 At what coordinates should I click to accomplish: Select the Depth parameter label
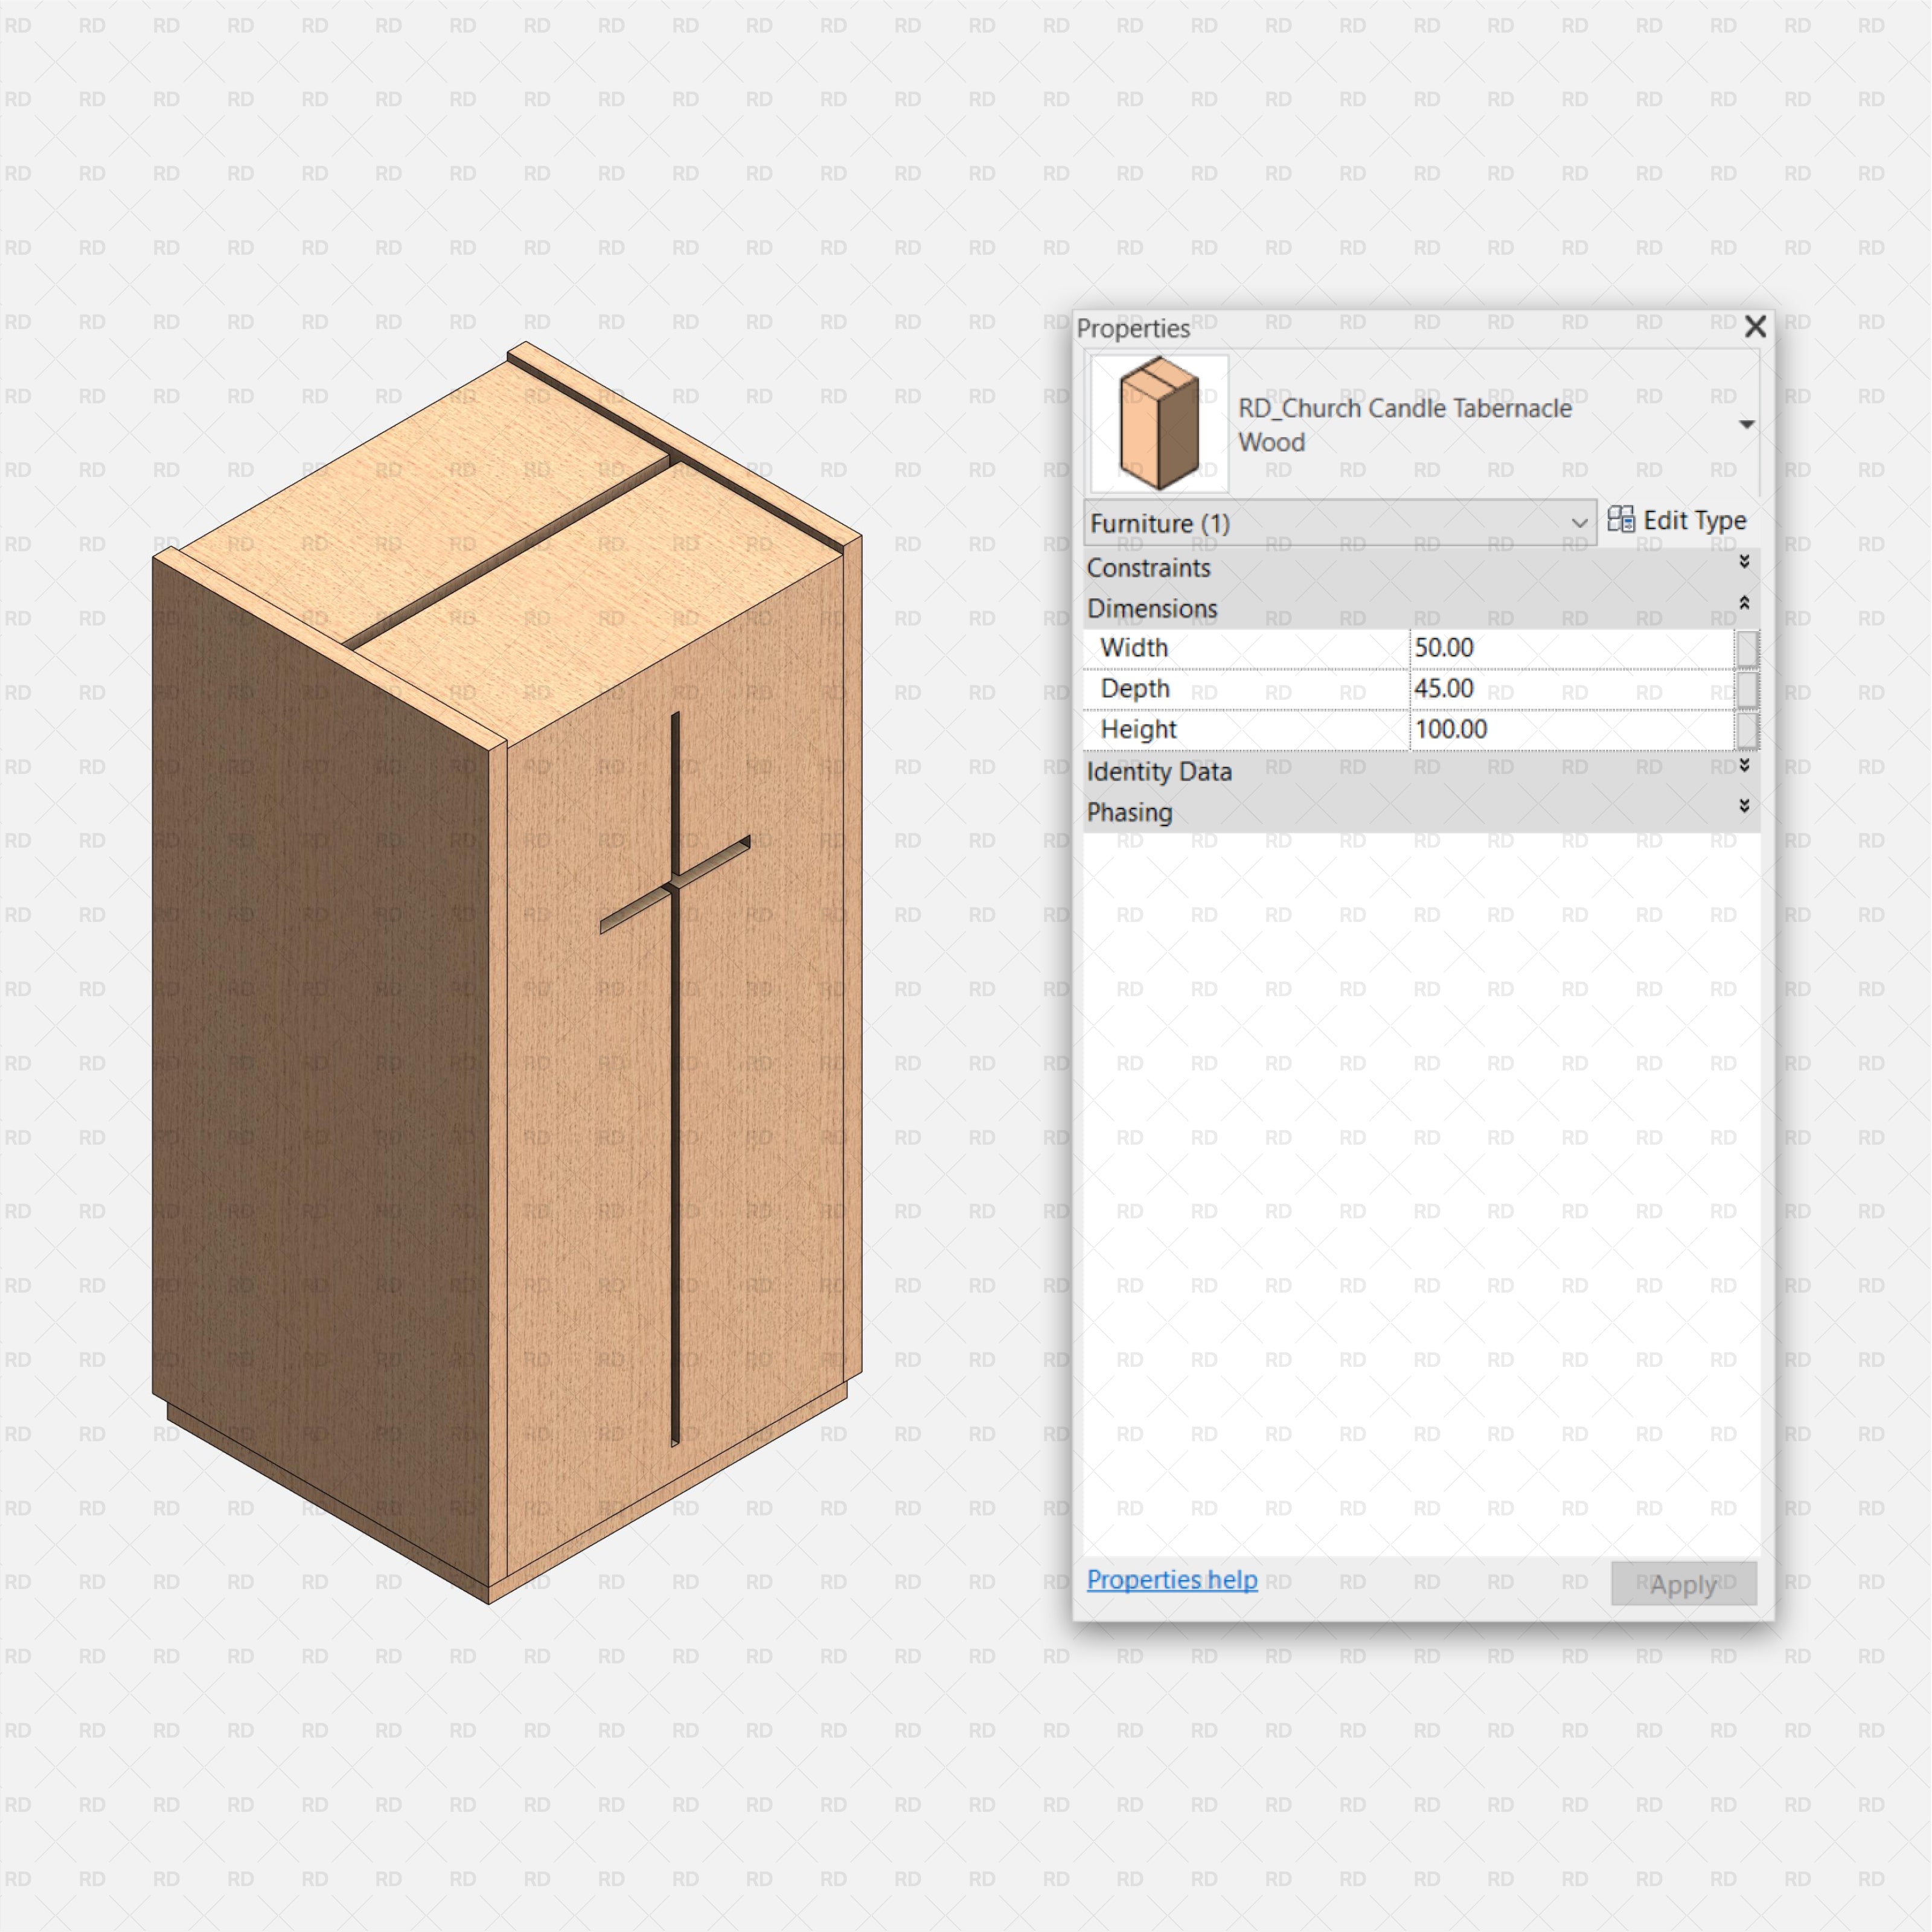[x=1134, y=689]
